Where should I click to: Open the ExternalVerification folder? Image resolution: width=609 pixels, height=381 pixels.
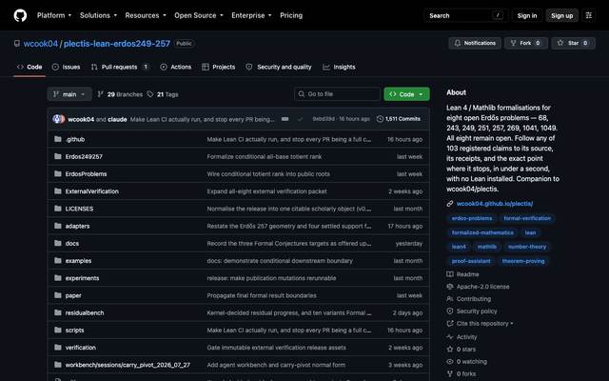pyautogui.click(x=92, y=191)
